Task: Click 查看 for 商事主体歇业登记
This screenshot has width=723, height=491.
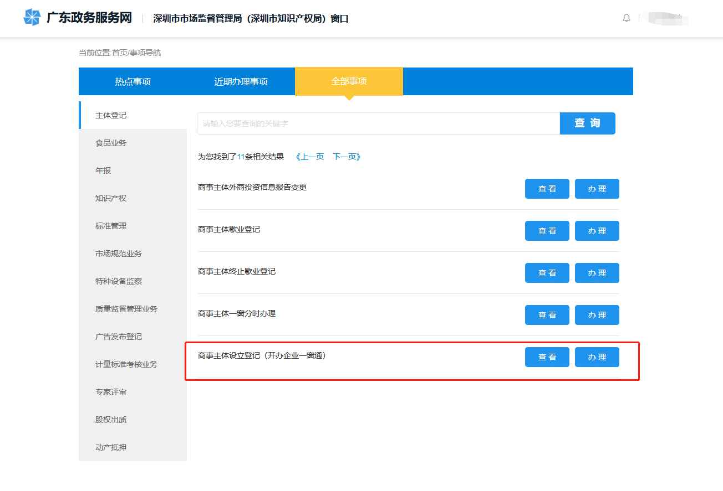Action: click(547, 231)
